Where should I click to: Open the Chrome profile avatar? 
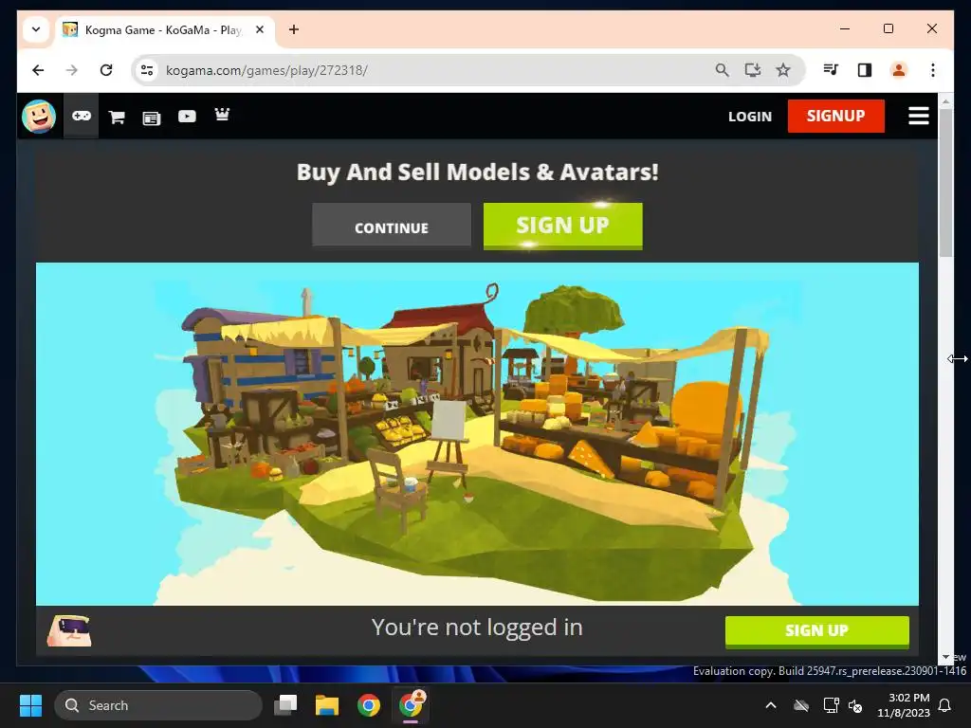[x=899, y=70]
